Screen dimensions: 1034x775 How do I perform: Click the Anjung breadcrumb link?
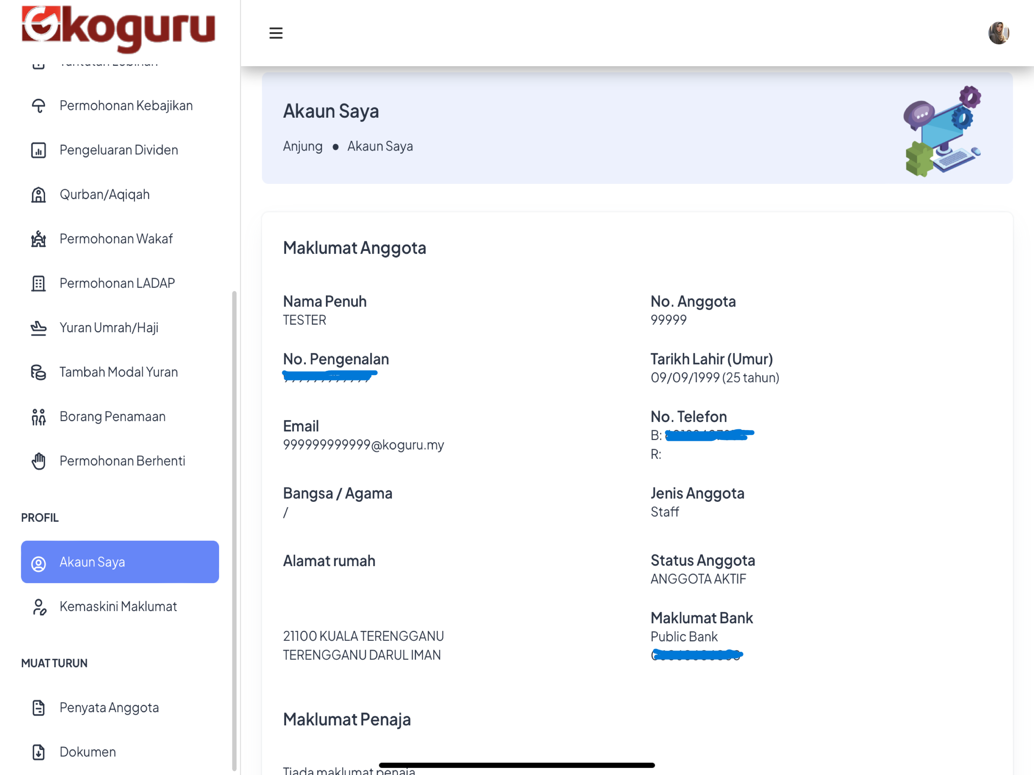[302, 146]
